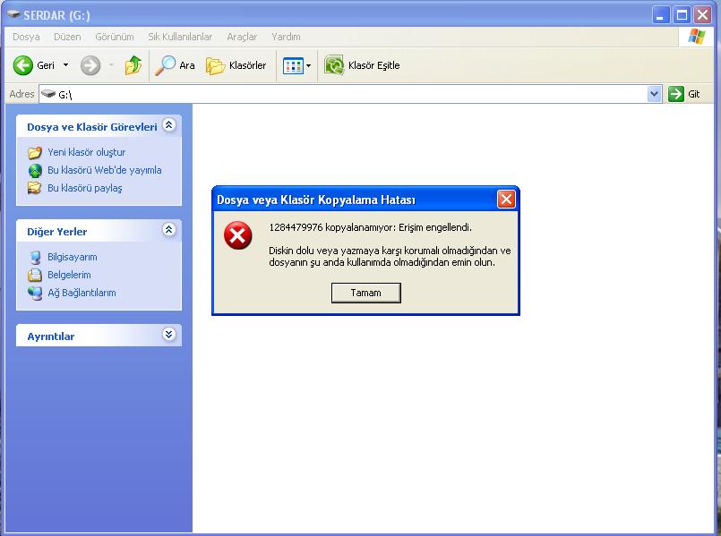The image size is (721, 536).
Task: Go up one folder level icon
Action: 133,65
